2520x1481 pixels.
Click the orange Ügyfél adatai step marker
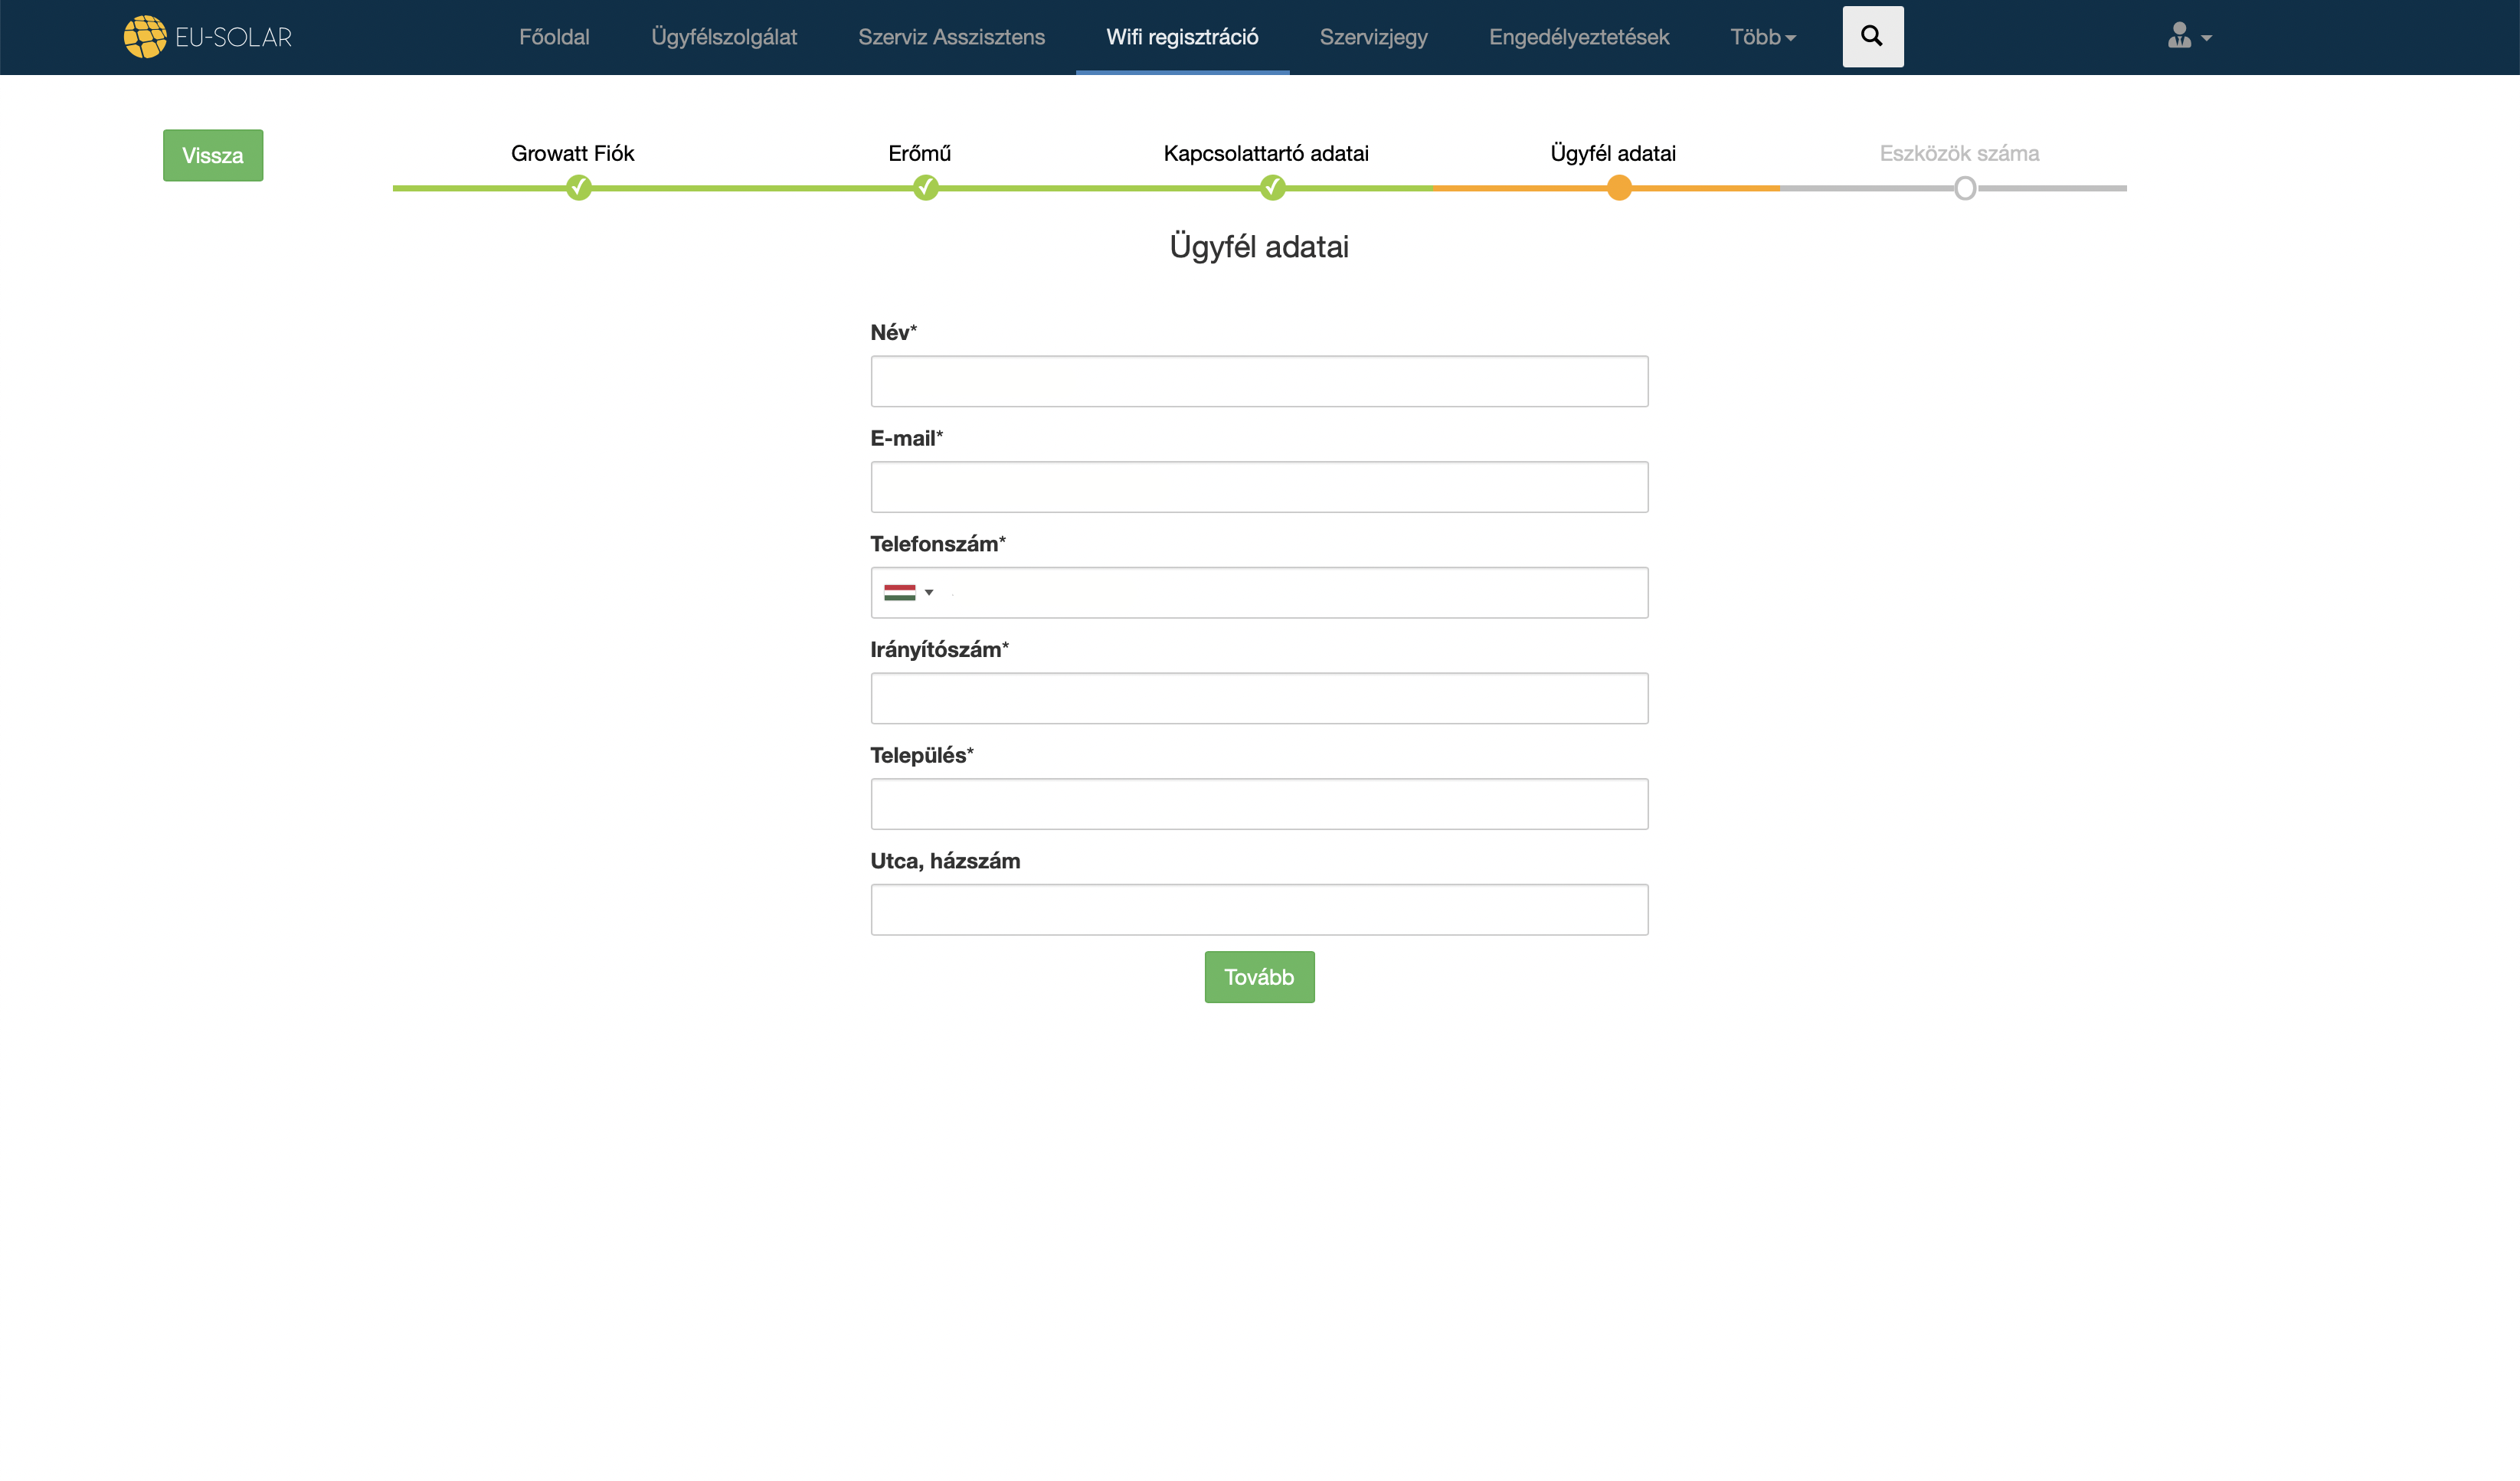[x=1619, y=187]
